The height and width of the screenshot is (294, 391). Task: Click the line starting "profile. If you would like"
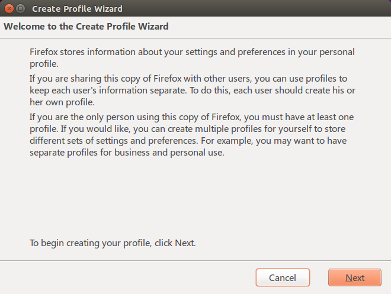tap(188, 129)
